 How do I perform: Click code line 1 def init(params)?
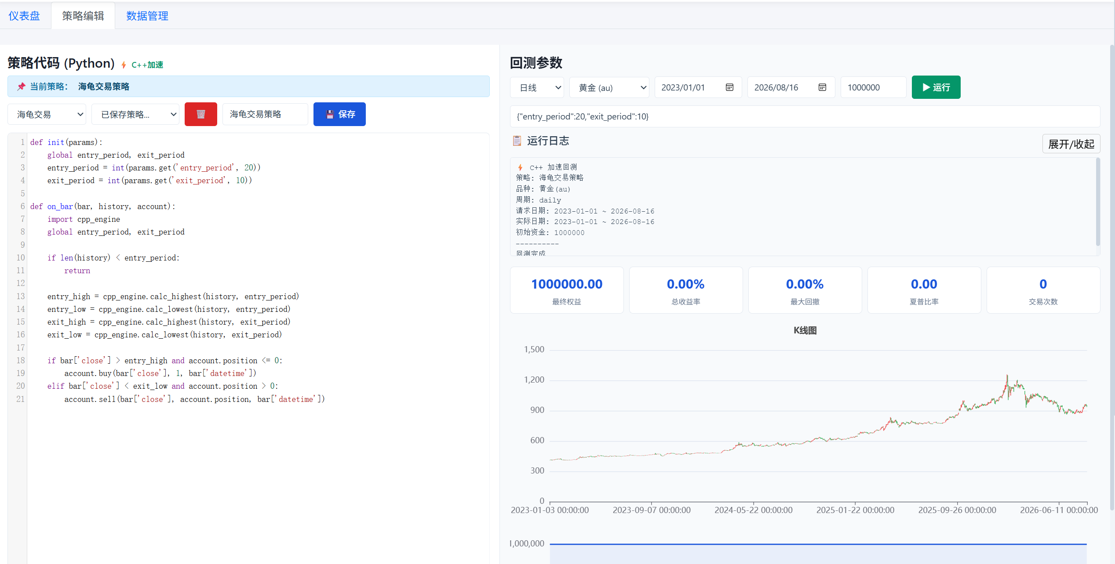point(66,142)
